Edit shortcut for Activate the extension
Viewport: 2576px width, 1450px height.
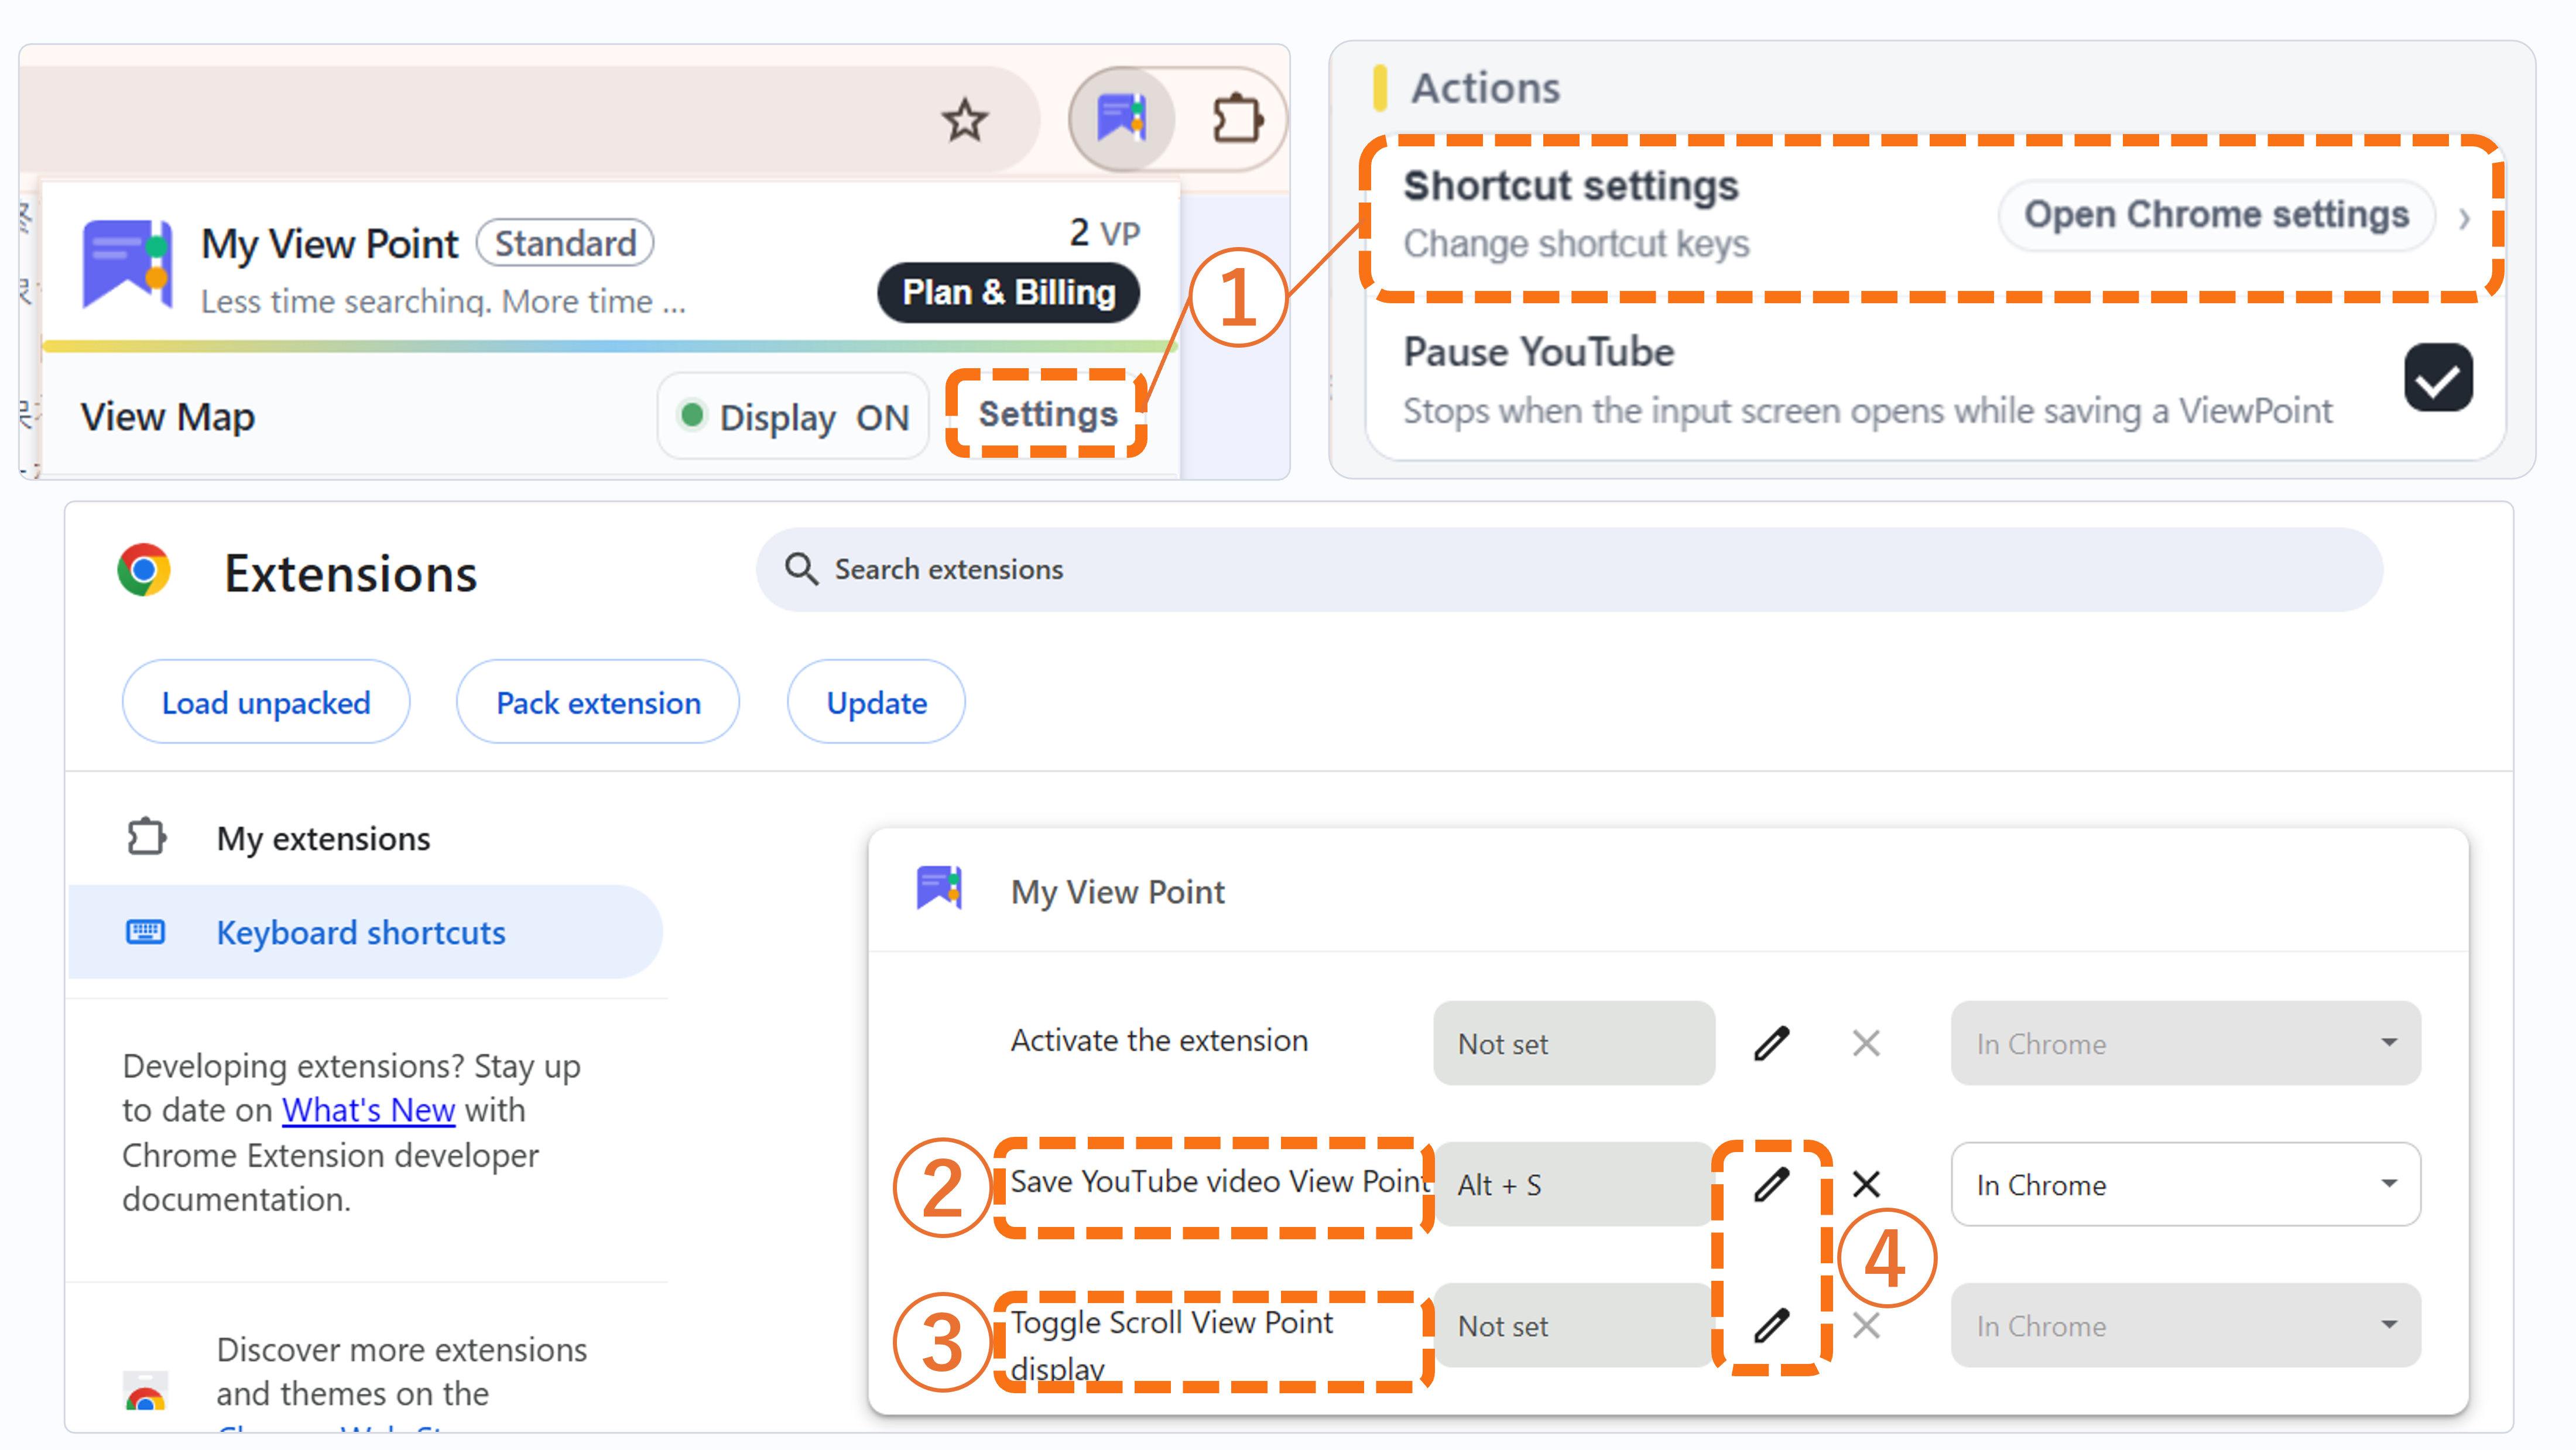click(1771, 1043)
